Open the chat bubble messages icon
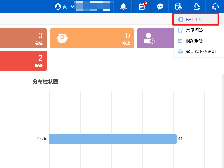Image resolution: width=224 pixels, height=168 pixels. [160, 7]
